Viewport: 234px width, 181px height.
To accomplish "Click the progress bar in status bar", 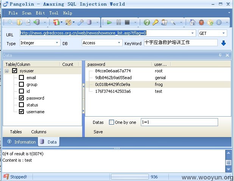I will tap(130, 177).
